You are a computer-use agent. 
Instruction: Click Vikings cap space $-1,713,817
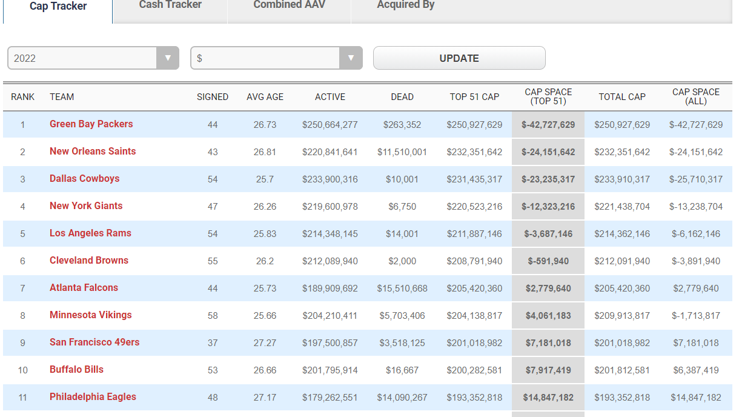696,316
